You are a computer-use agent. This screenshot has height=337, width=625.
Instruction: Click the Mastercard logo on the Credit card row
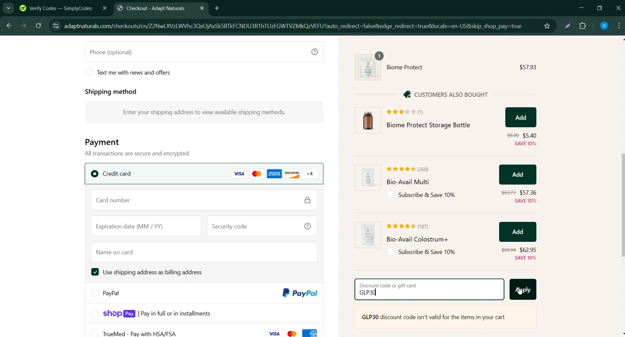tap(257, 174)
